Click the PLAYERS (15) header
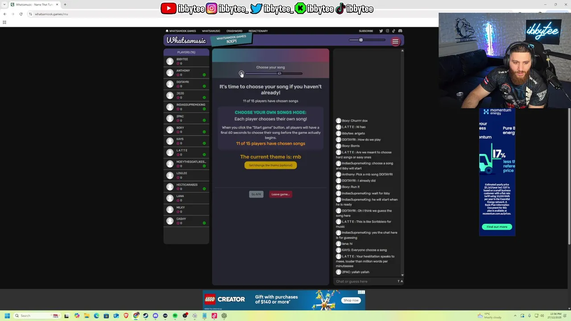This screenshot has width=571, height=321. (x=186, y=52)
